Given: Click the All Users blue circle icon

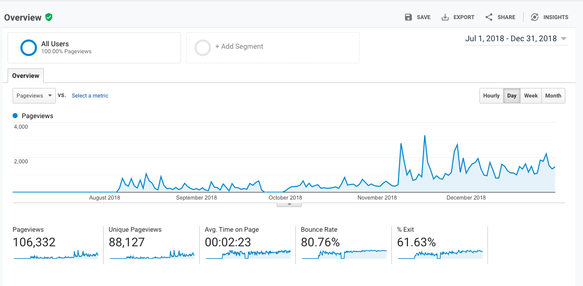Looking at the screenshot, I should click(29, 48).
